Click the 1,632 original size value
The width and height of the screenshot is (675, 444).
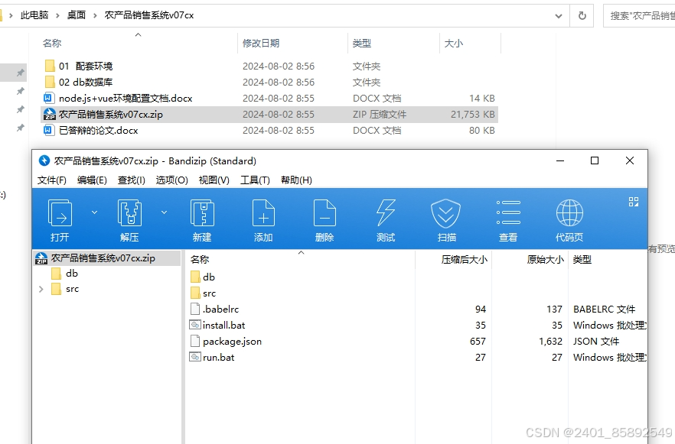pos(550,342)
